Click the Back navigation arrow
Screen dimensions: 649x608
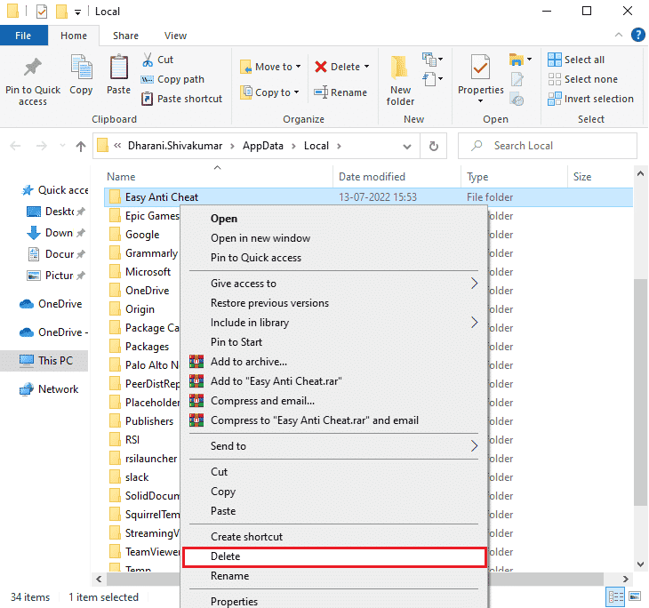(x=15, y=146)
